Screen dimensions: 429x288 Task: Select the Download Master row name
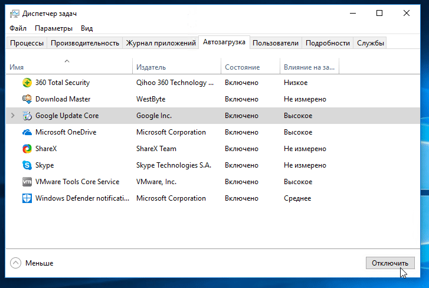pyautogui.click(x=63, y=99)
